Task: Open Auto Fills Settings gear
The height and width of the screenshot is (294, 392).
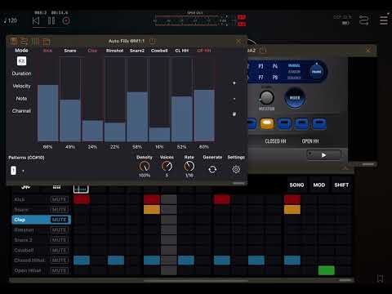Action: click(236, 169)
